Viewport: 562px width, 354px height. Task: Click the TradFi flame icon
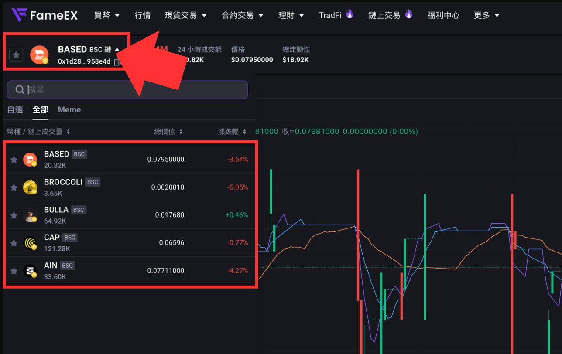(350, 14)
